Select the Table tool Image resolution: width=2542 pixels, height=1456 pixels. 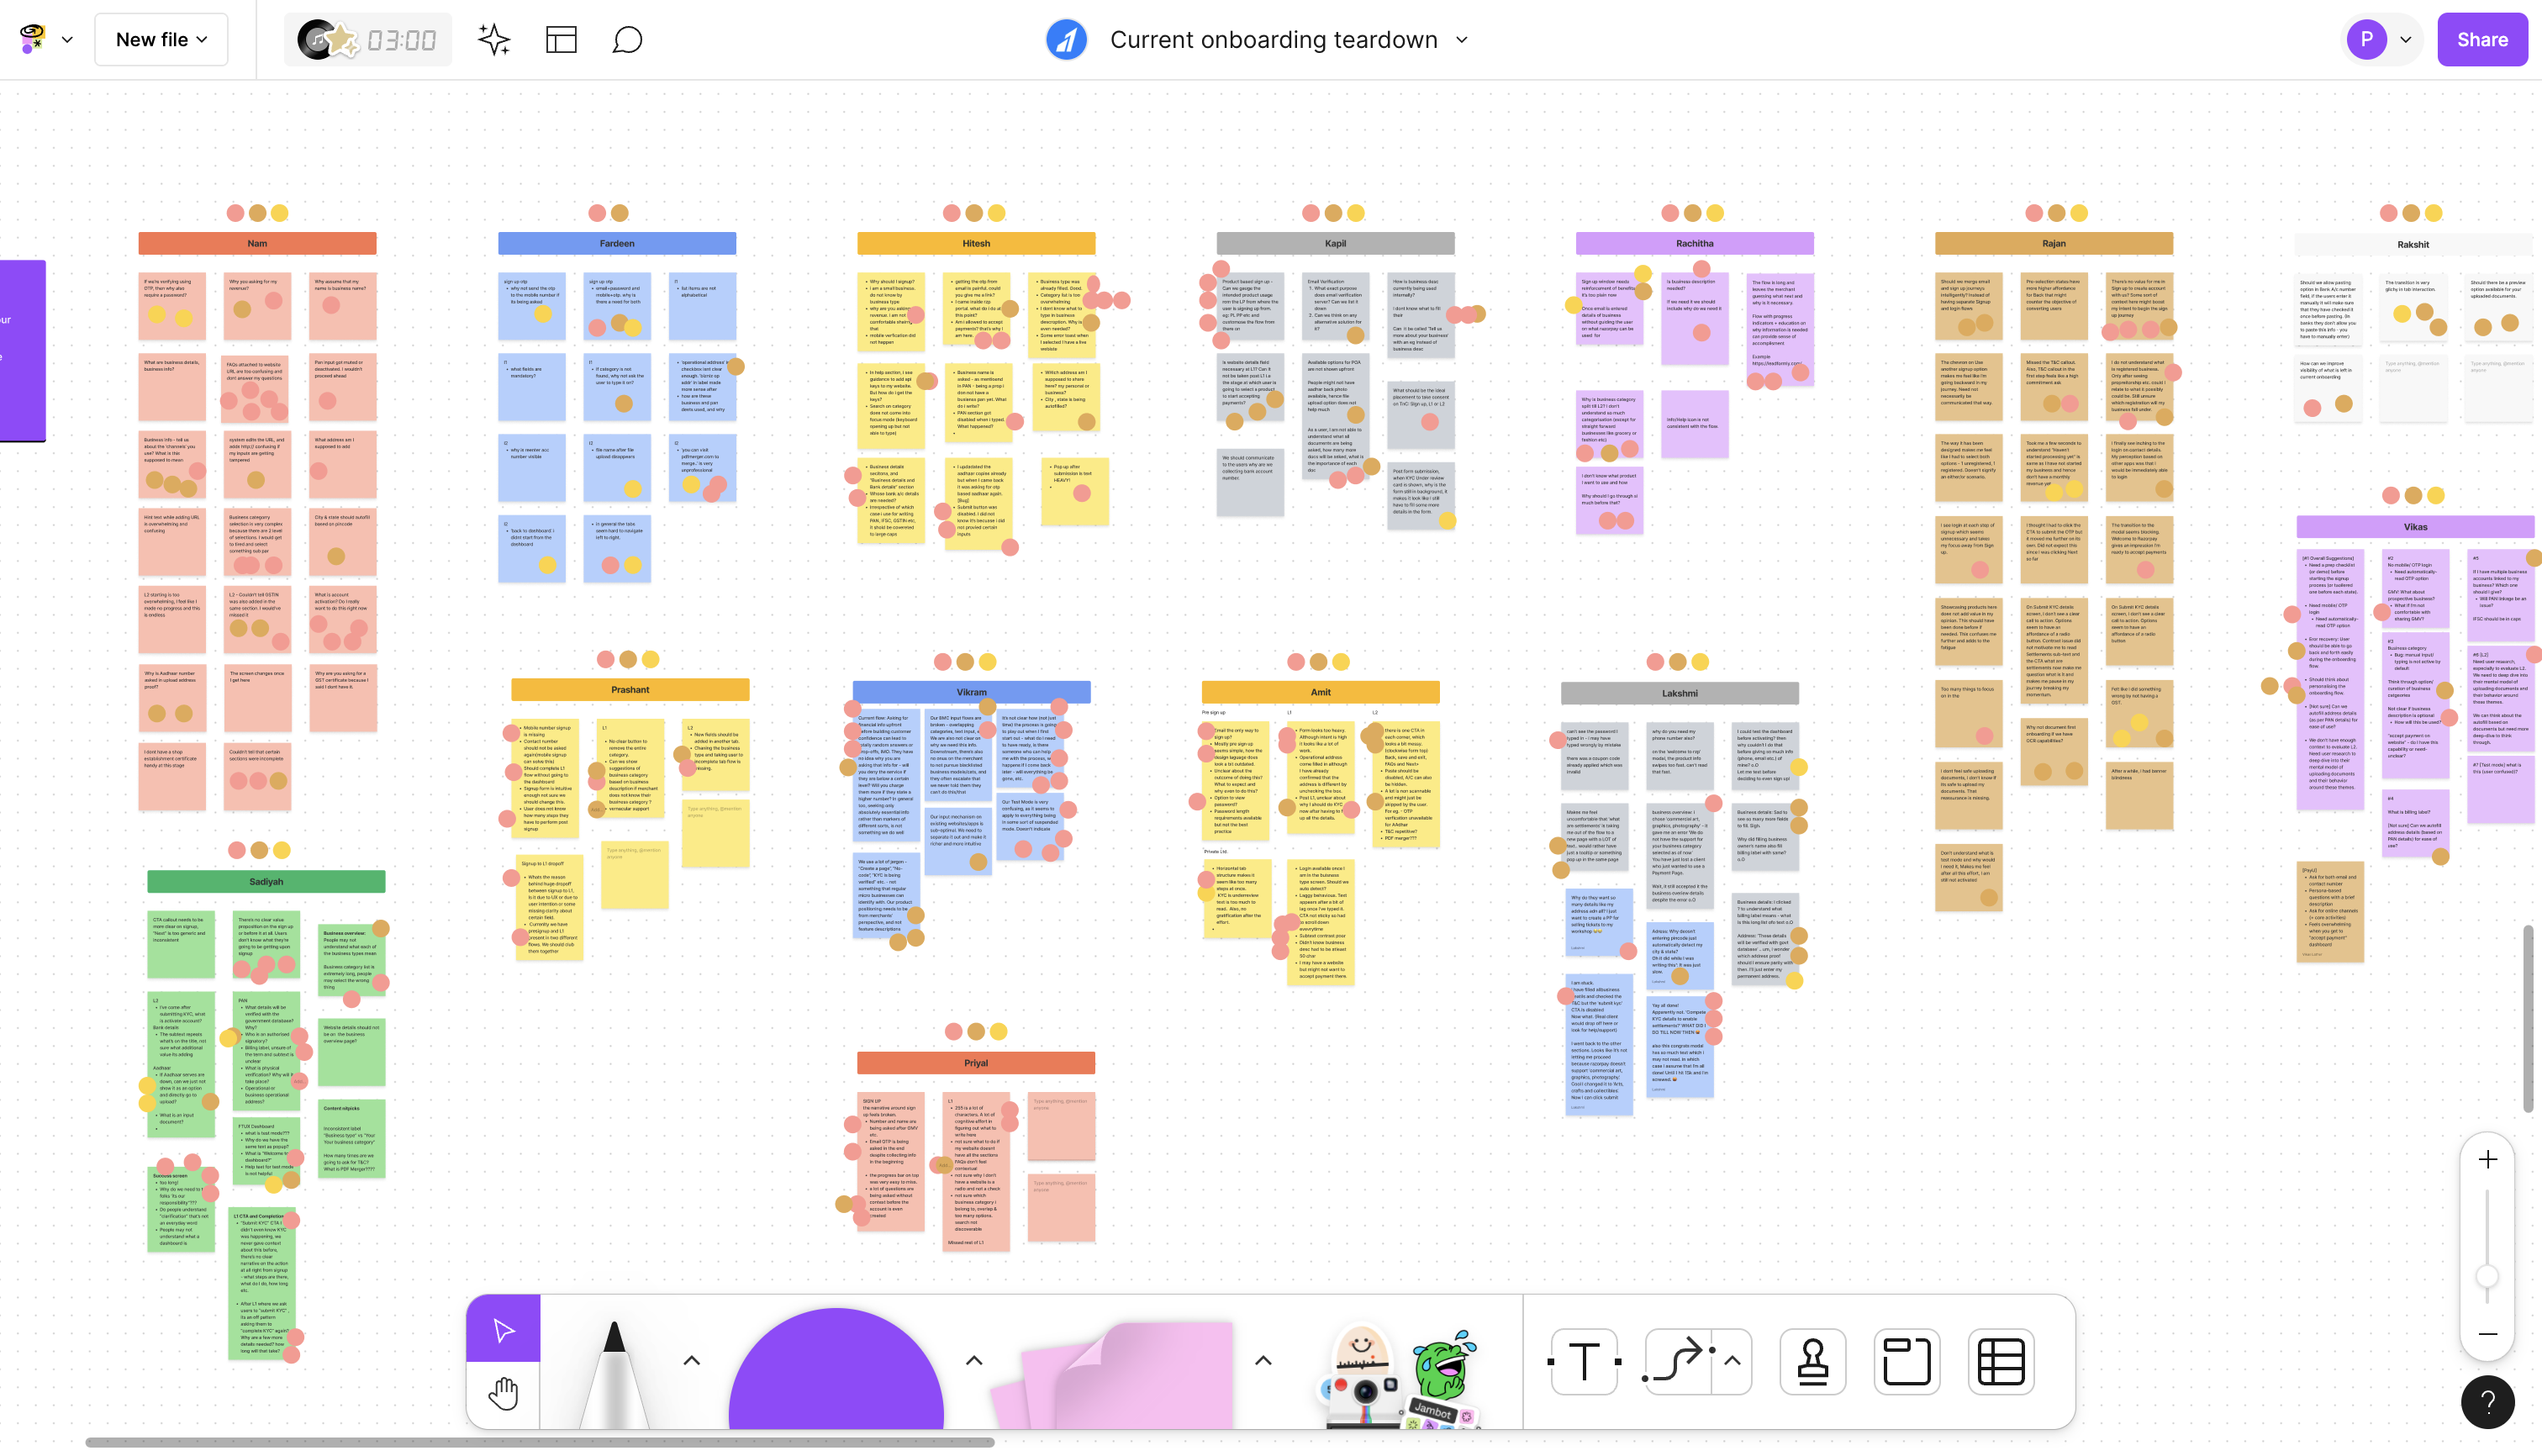click(x=2000, y=1361)
